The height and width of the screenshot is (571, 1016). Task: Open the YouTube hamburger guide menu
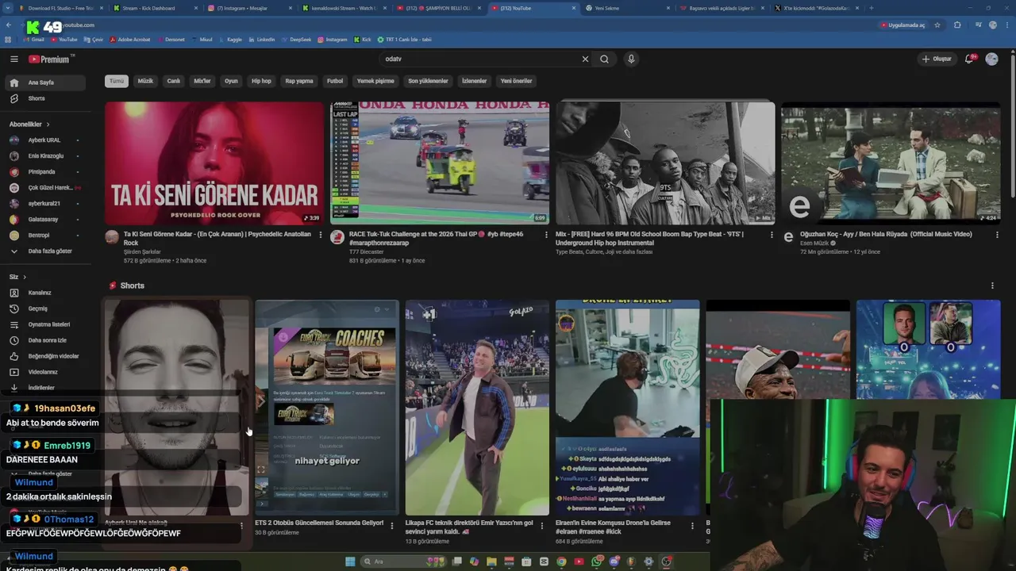coord(13,59)
